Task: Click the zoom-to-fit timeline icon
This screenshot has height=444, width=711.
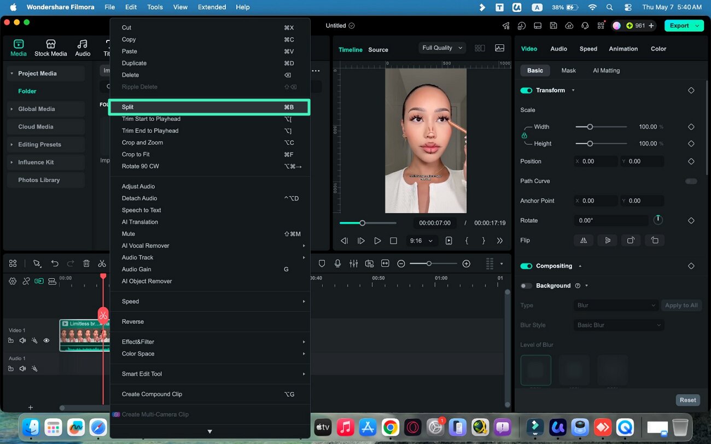Action: click(385, 264)
